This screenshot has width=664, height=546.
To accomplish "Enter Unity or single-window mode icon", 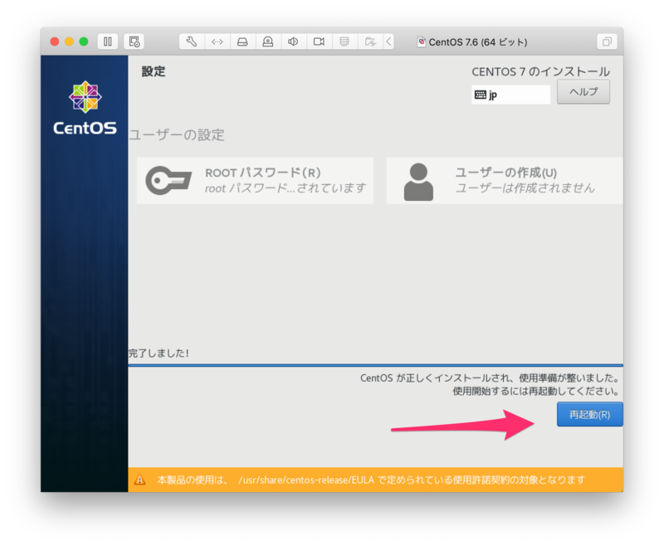I will (607, 41).
